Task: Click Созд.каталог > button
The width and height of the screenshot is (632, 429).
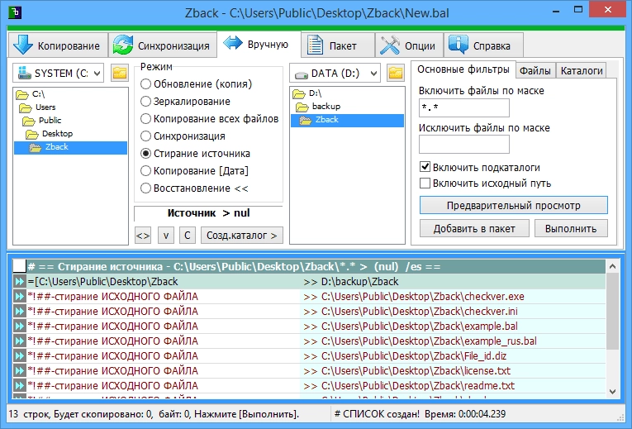Action: (242, 235)
